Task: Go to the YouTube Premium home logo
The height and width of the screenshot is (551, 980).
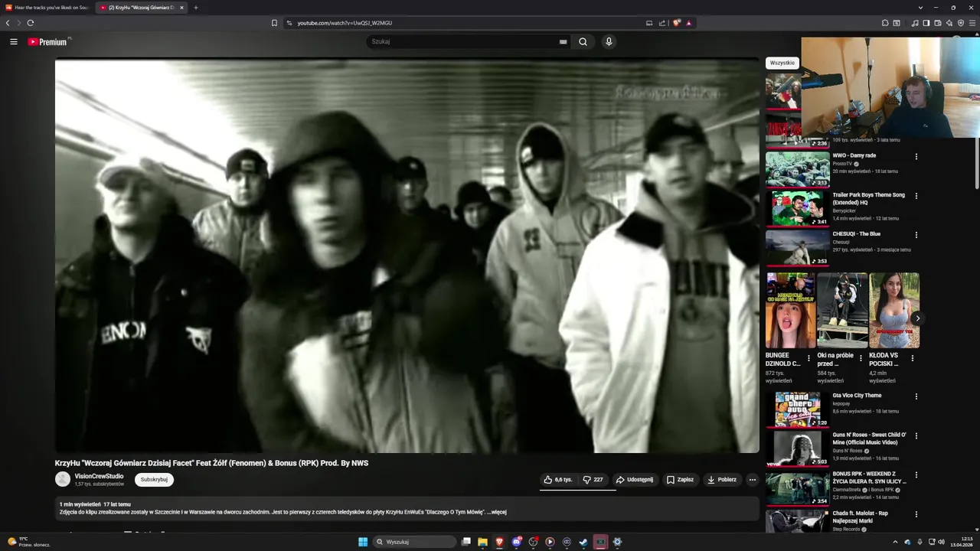Action: click(x=49, y=42)
